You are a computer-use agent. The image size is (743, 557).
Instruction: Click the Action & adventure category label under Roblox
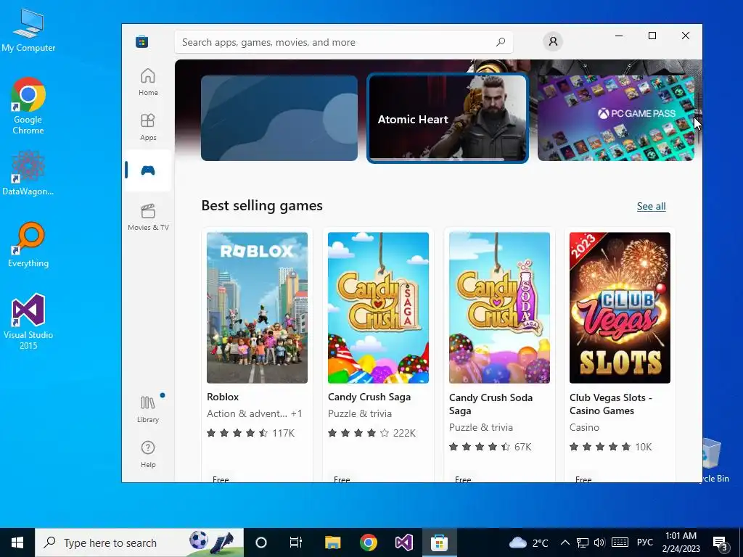click(247, 413)
